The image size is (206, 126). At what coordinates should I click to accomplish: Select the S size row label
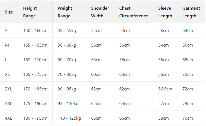[6, 31]
